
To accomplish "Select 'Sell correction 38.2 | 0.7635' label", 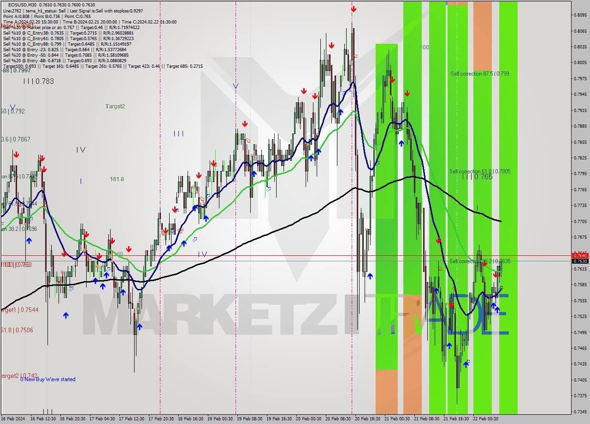I will [480, 261].
